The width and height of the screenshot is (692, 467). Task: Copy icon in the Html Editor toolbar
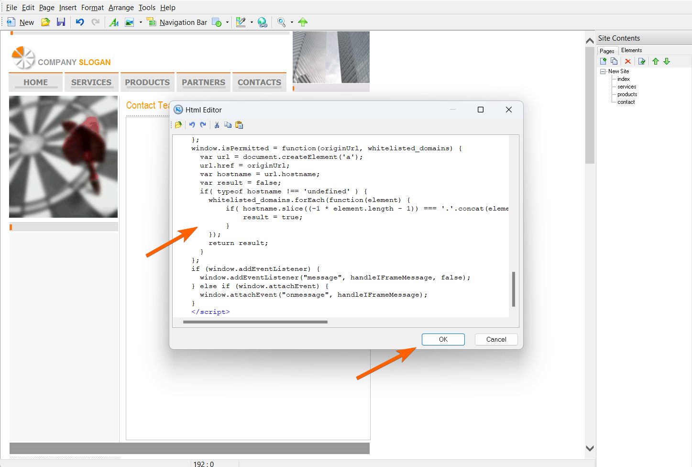pyautogui.click(x=228, y=125)
